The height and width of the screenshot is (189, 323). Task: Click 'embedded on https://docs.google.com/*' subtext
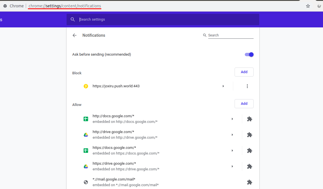pos(126,153)
